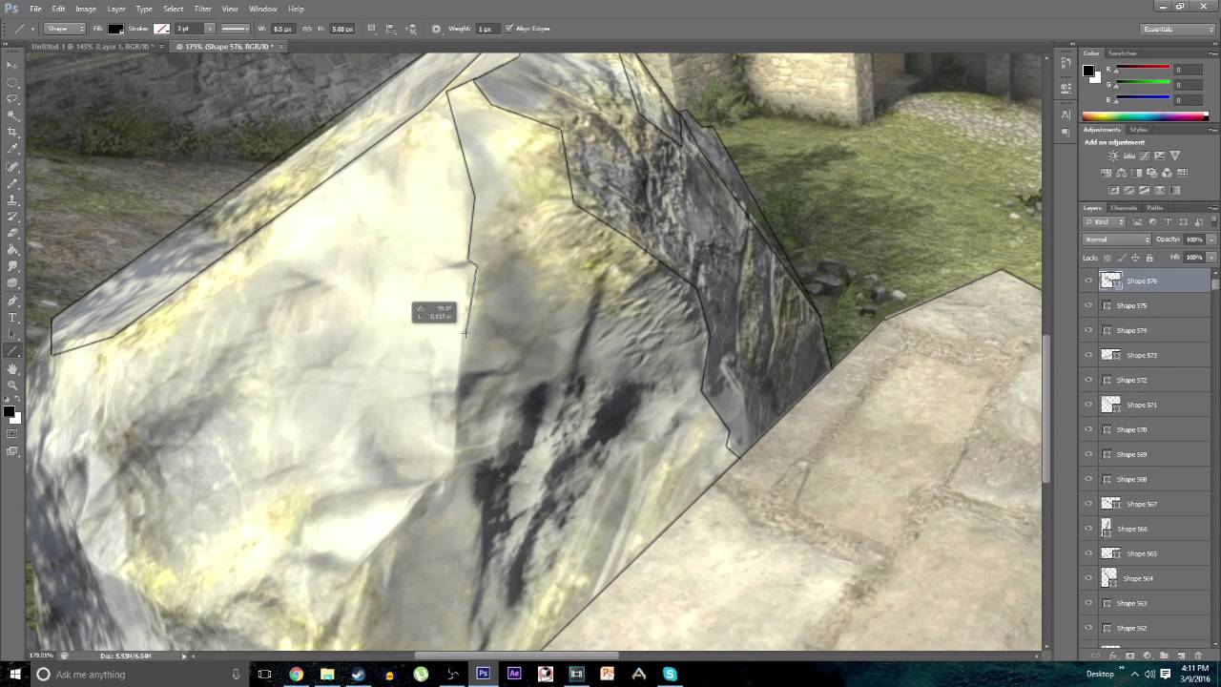
Task: Open the Shape tool mode dropdown
Action: pyautogui.click(x=62, y=29)
